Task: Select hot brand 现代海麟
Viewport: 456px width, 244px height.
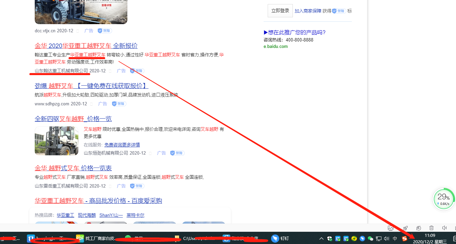Action: click(87, 215)
